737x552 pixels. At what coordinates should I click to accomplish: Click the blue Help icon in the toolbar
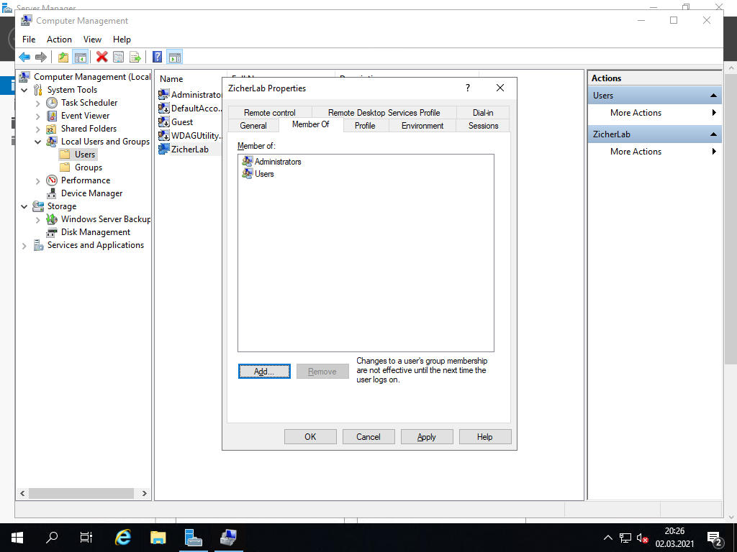[157, 57]
